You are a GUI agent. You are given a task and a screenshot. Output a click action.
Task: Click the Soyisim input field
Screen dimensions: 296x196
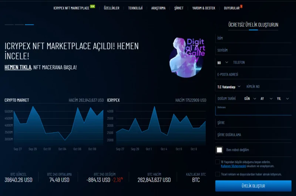click(253, 50)
